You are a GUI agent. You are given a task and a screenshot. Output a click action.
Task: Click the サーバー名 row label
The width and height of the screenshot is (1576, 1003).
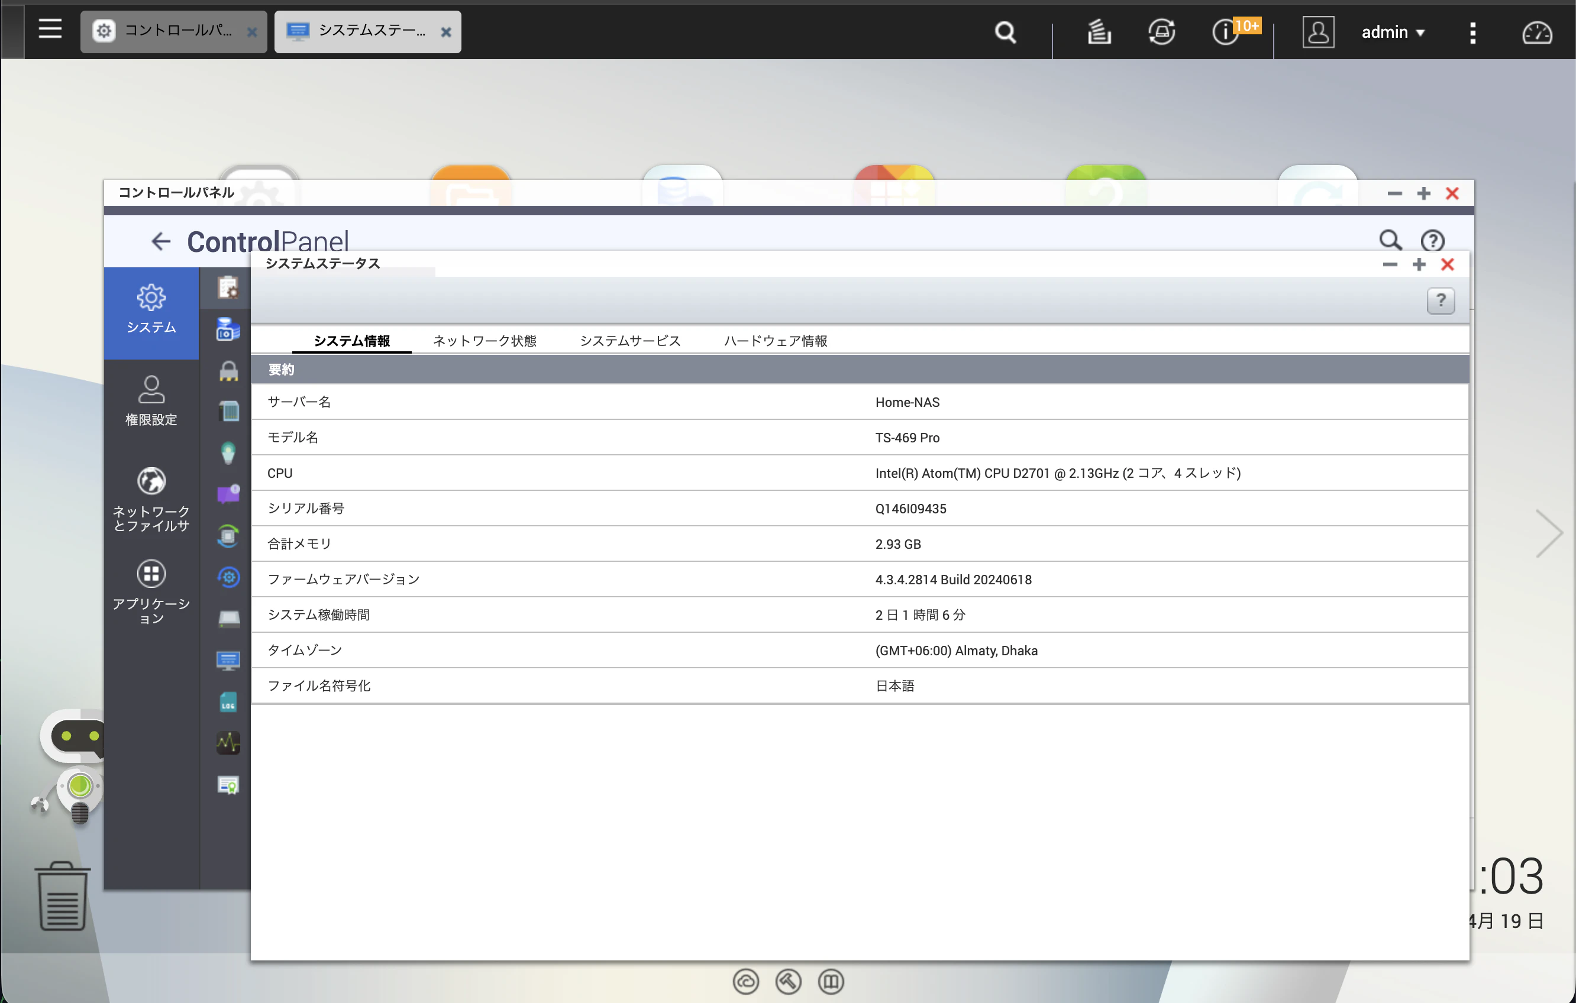click(x=299, y=402)
